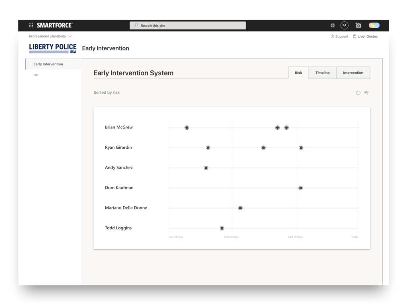The image size is (407, 305).
Task: Click the camera screenshot icon
Action: click(359, 25)
